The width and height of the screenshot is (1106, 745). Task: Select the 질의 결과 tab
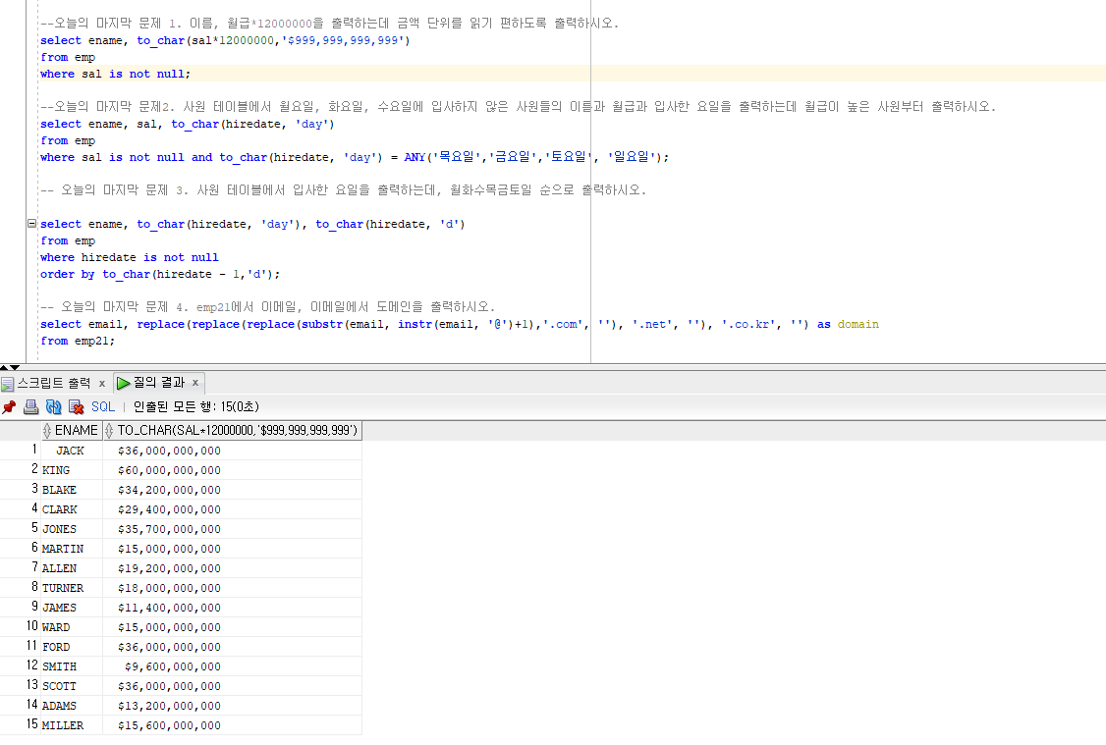tap(158, 383)
